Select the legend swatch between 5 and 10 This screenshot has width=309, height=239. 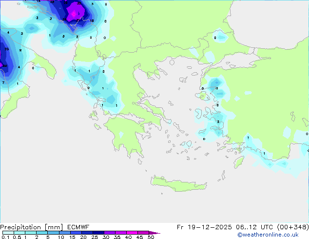point(53,233)
